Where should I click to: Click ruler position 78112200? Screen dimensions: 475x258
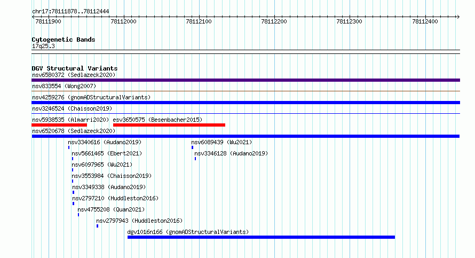[274, 21]
